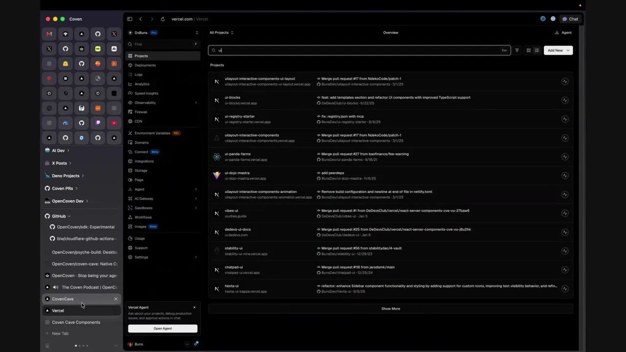Image resolution: width=626 pixels, height=352 pixels.
Task: Switch to Coven Cave Components tab
Action: click(82, 322)
